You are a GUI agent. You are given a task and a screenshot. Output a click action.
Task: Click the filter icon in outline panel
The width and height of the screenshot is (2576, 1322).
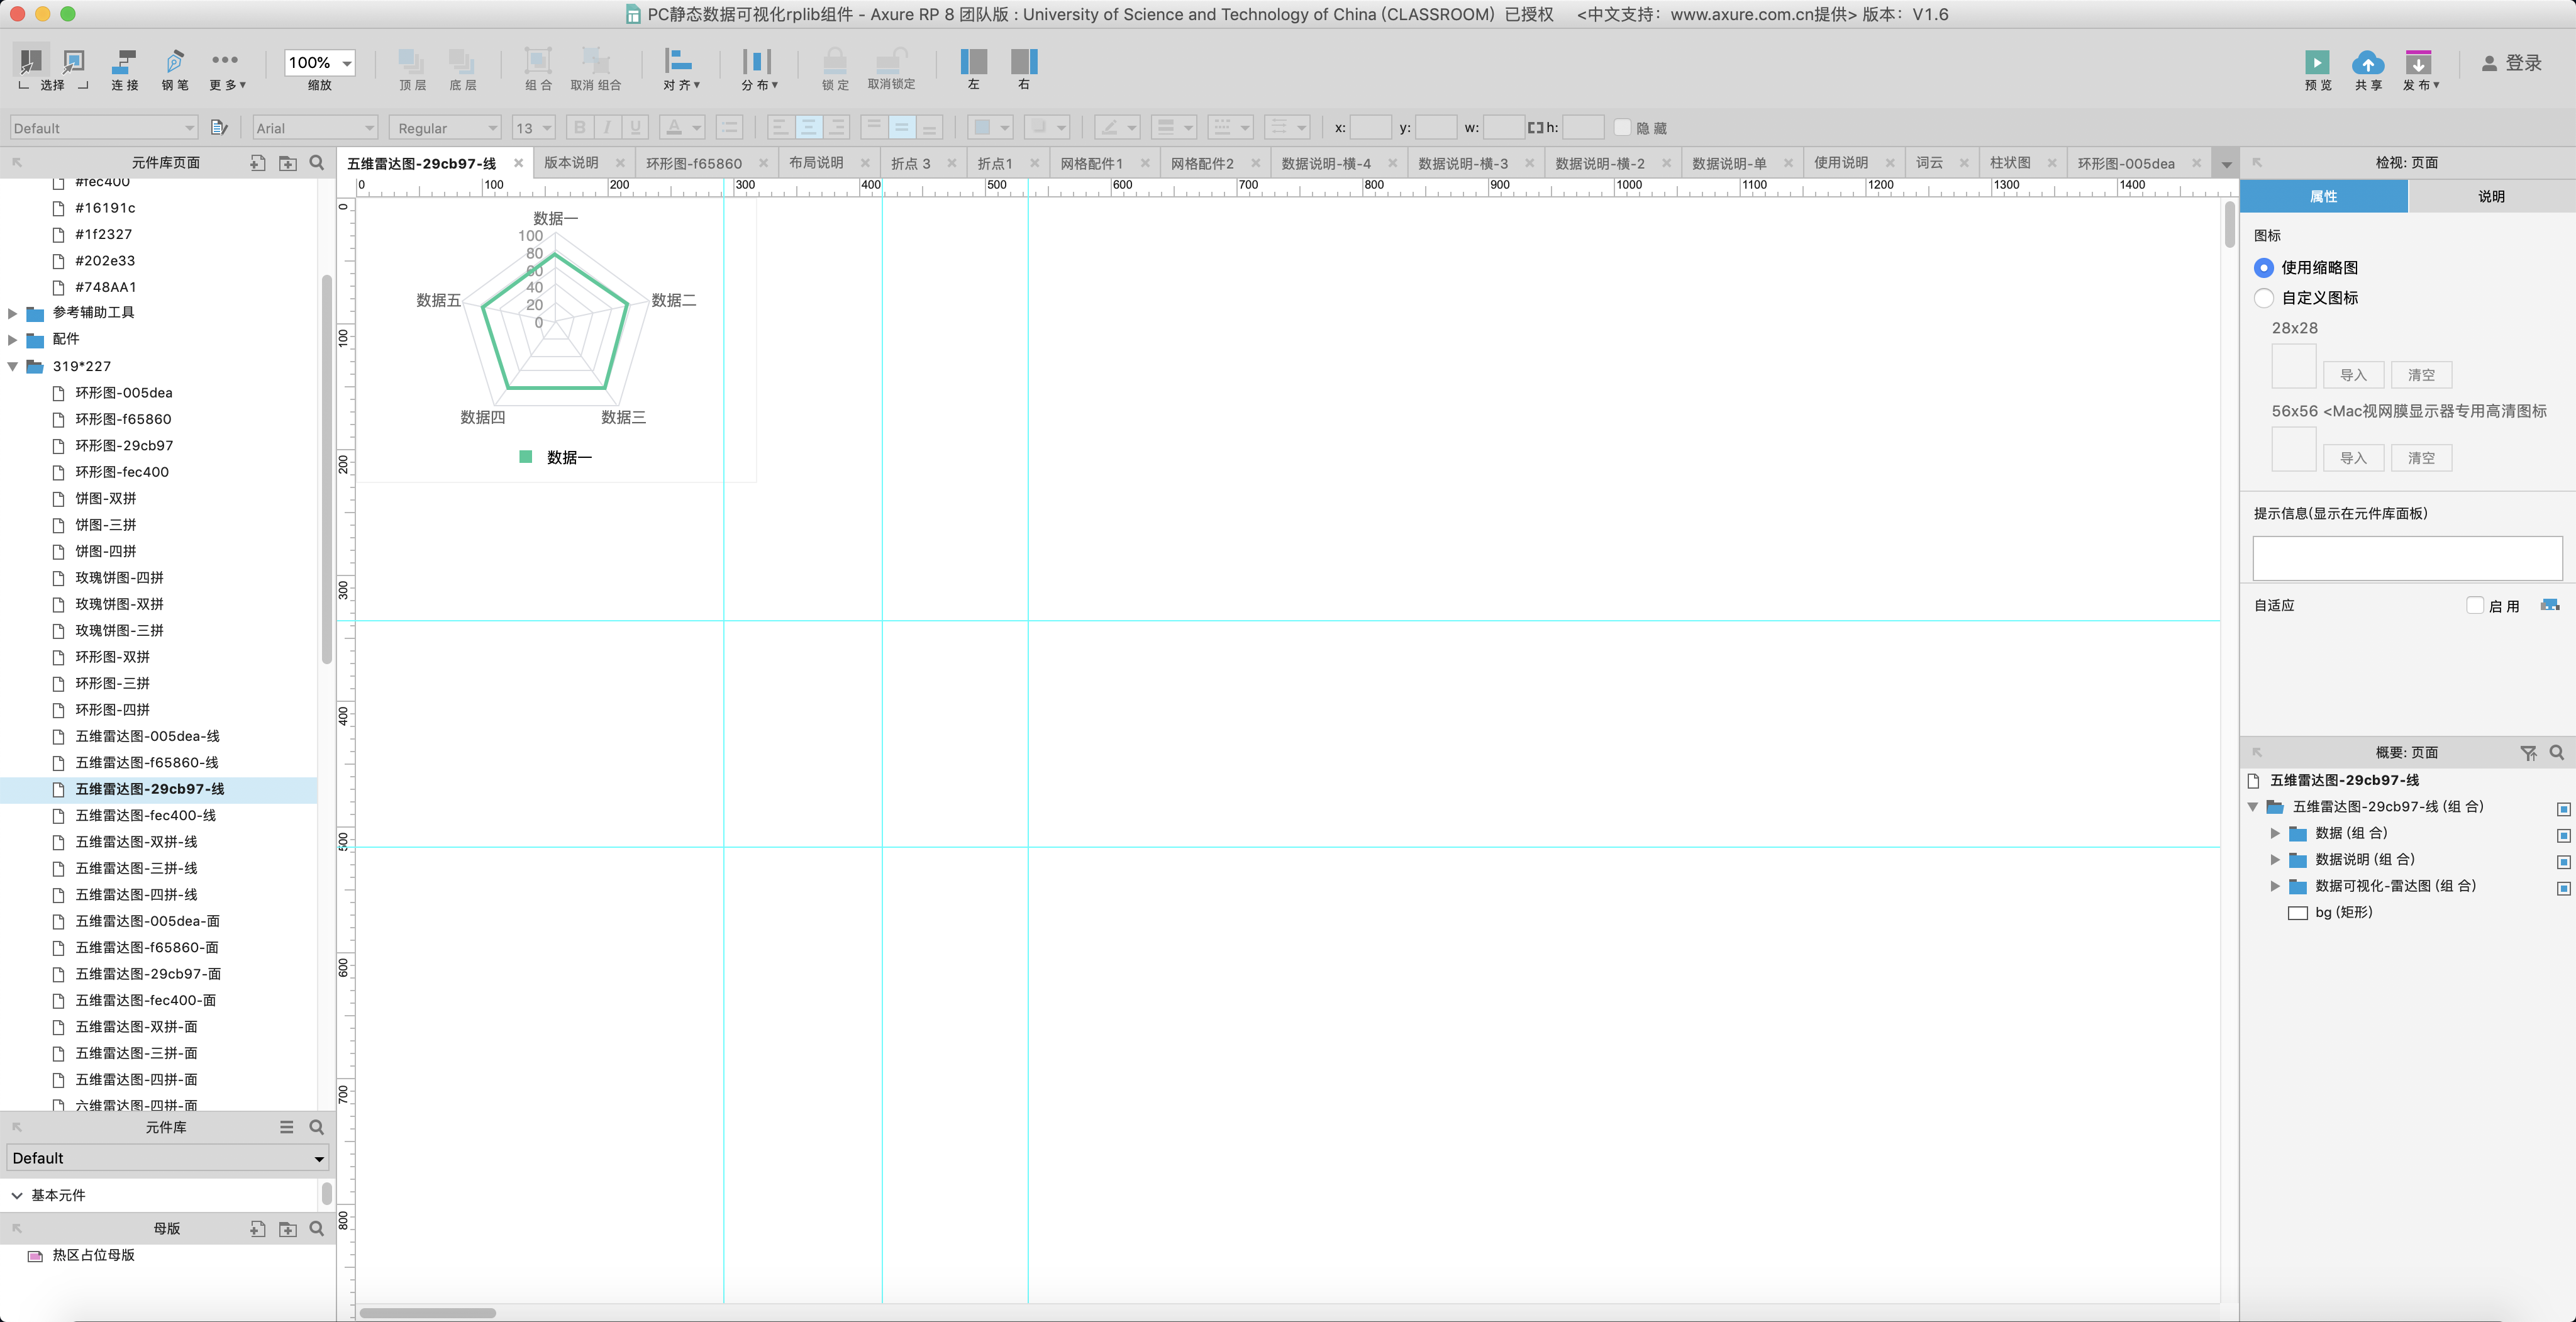(x=2528, y=753)
